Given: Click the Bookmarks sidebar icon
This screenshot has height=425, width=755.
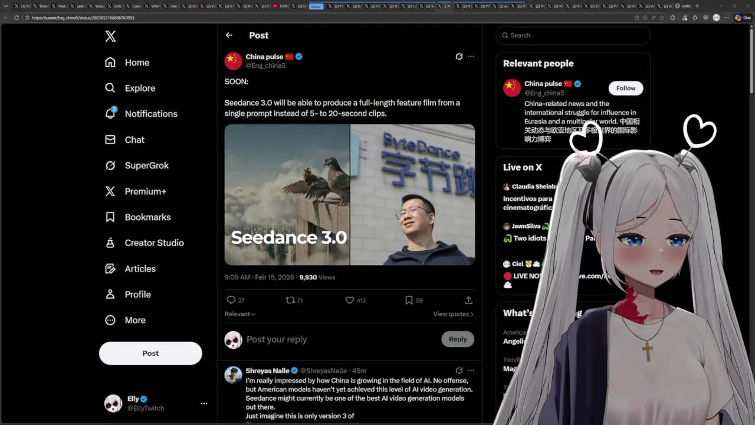Looking at the screenshot, I should pos(110,217).
